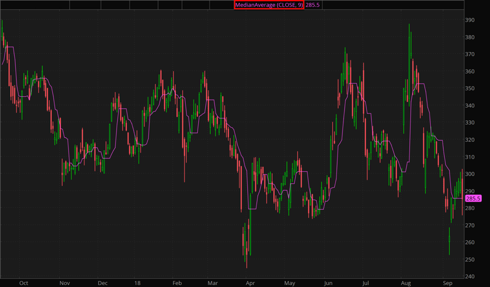Click the May label on the time axis
The image size is (490, 287).
[290, 283]
